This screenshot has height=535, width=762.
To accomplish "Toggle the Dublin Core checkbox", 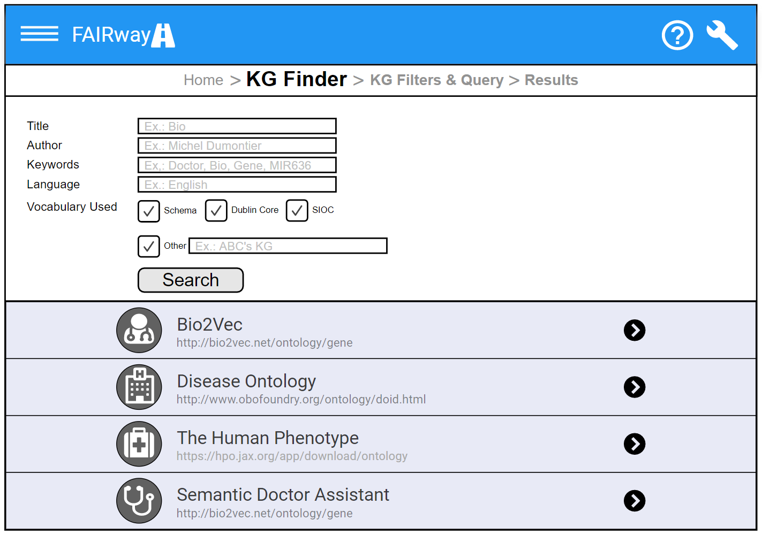I will click(216, 210).
